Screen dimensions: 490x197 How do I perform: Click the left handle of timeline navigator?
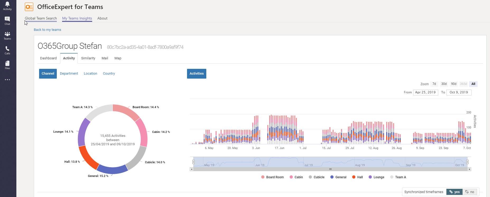193,162
